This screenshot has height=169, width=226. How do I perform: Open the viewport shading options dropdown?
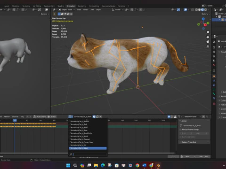point(209,10)
